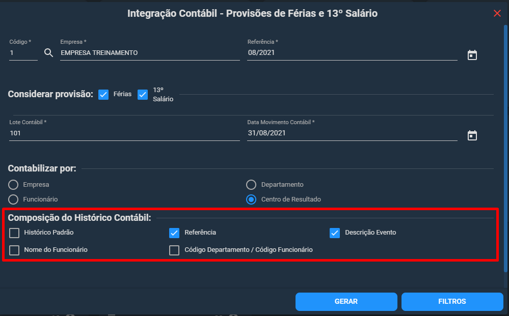Open the Data Movimento Contábil calendar icon

pyautogui.click(x=472, y=135)
